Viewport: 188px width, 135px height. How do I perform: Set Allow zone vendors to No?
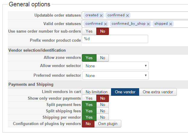coord(103,58)
